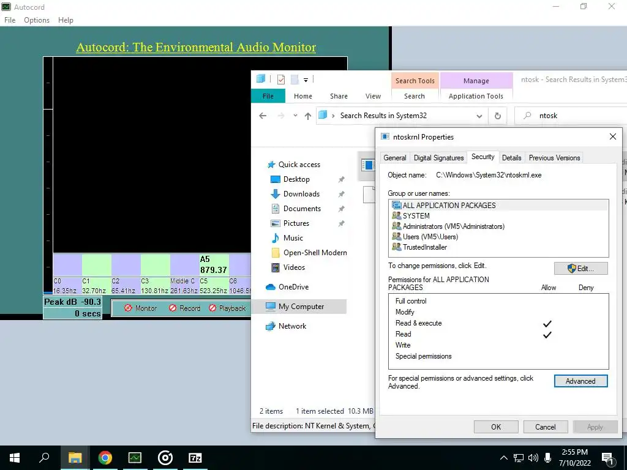
Task: Start recording with the Record button
Action: click(184, 308)
